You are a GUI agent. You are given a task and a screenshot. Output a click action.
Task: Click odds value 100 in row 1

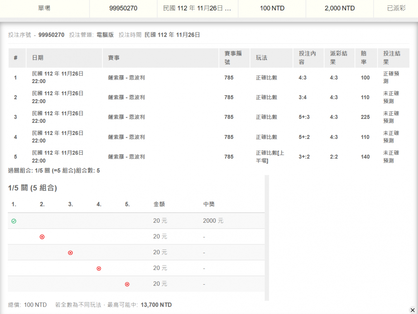(x=365, y=78)
